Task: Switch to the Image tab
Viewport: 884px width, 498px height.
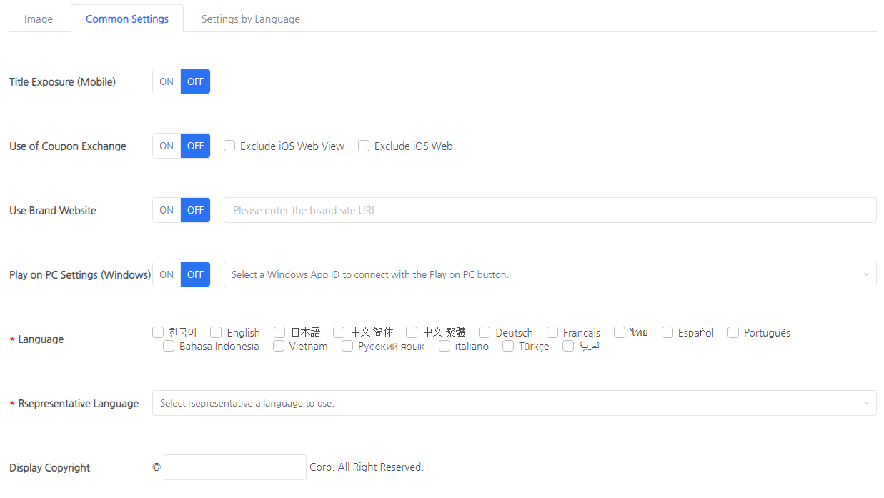Action: click(x=39, y=19)
